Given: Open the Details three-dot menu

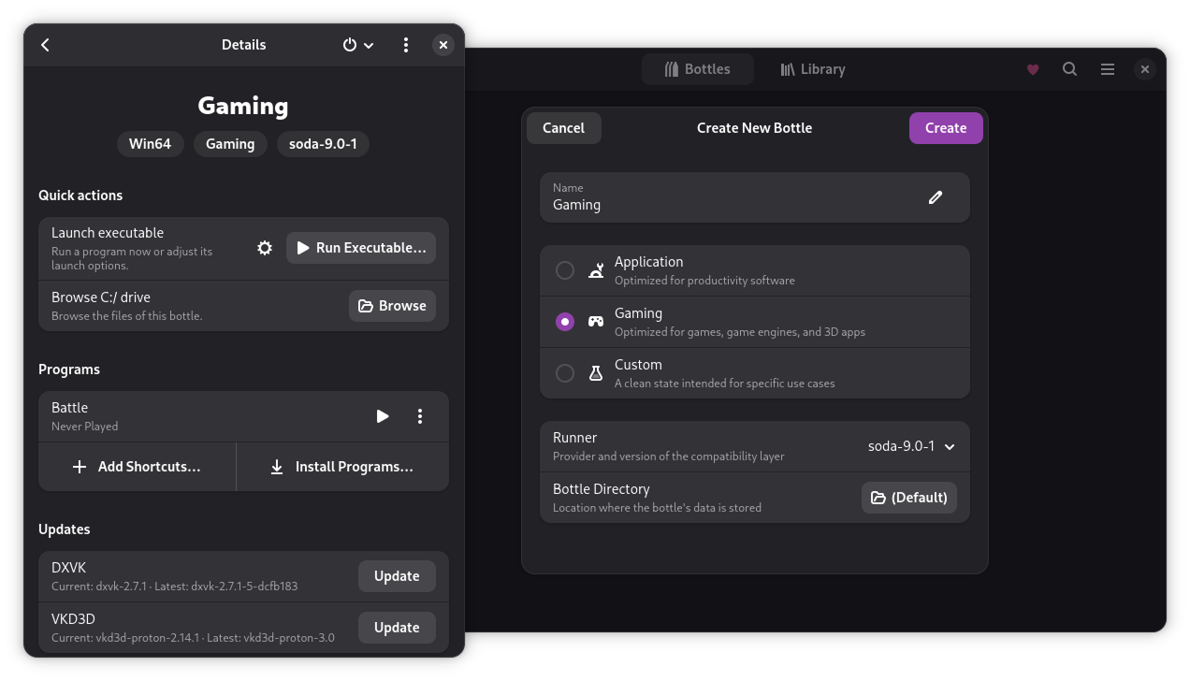Looking at the screenshot, I should (405, 45).
